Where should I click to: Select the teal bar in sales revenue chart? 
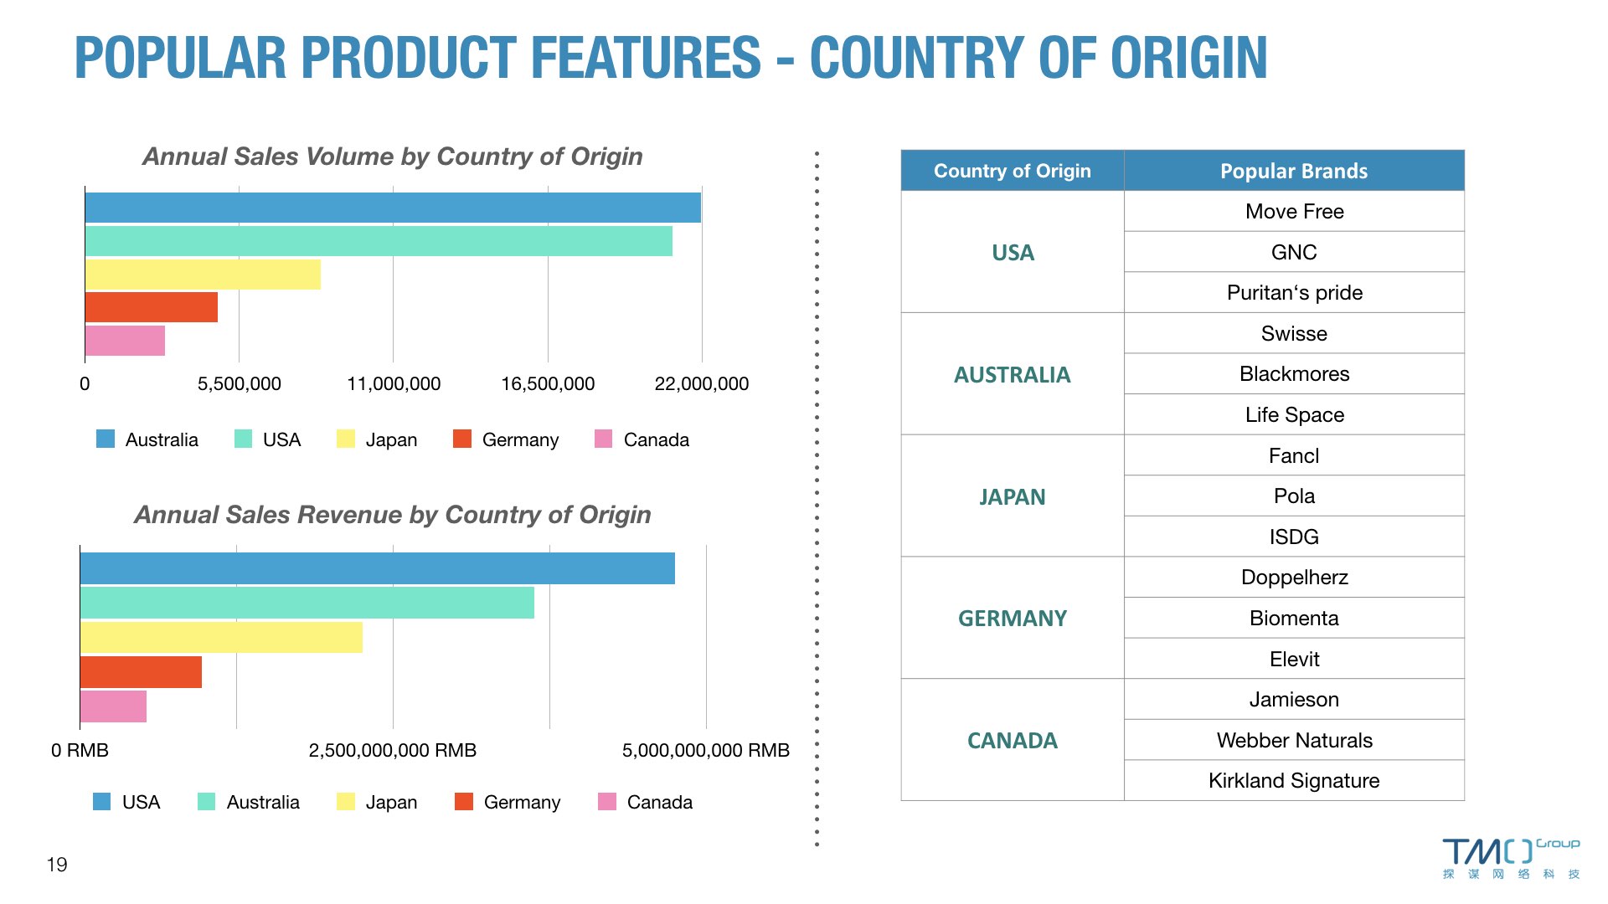307,603
